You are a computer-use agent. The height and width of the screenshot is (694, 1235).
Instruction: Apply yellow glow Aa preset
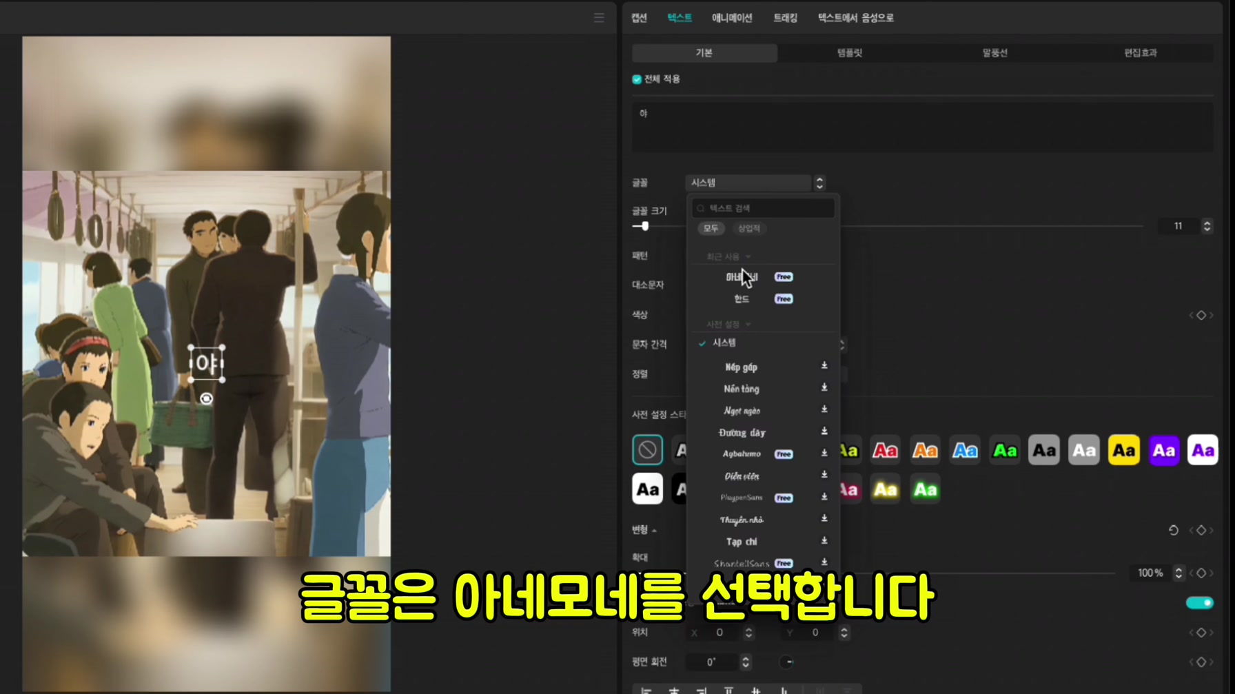click(885, 490)
